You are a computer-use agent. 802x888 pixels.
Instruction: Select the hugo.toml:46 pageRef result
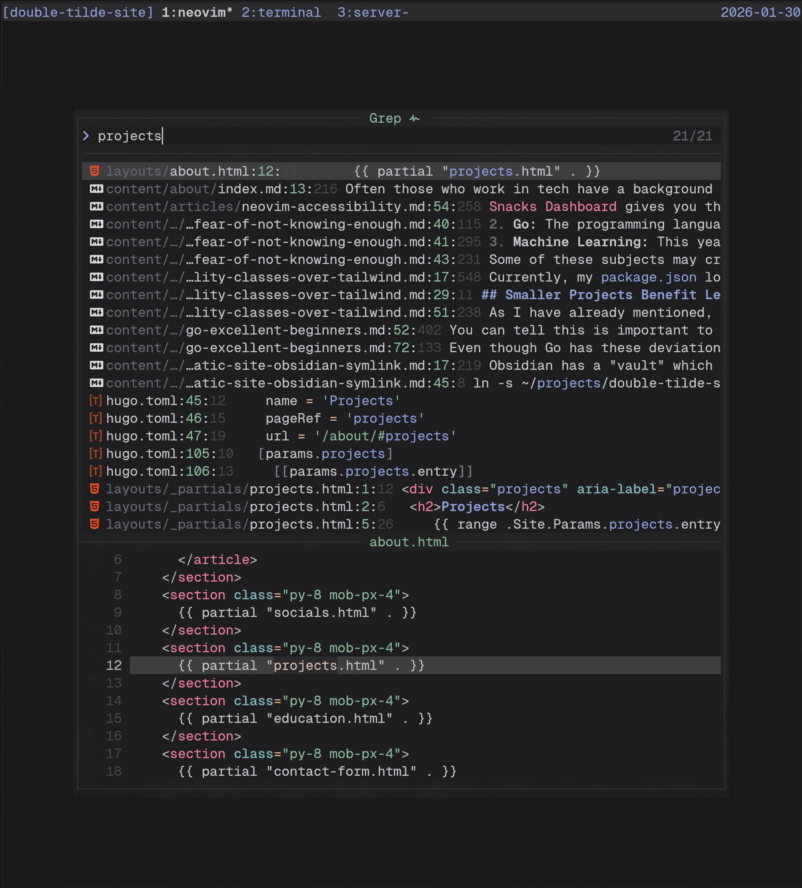(264, 419)
